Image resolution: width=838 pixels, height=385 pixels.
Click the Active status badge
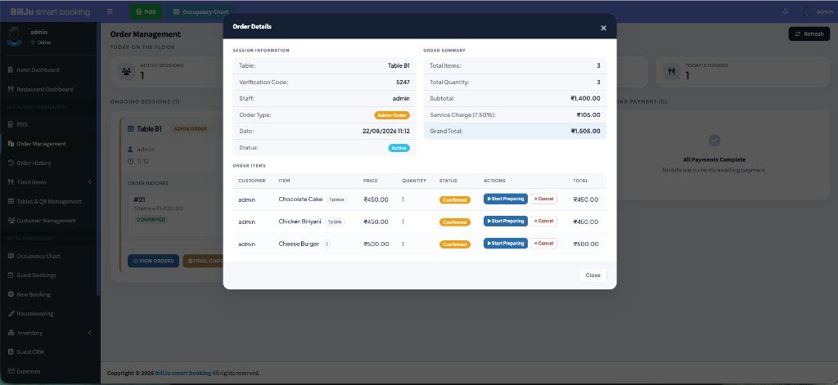click(x=399, y=148)
